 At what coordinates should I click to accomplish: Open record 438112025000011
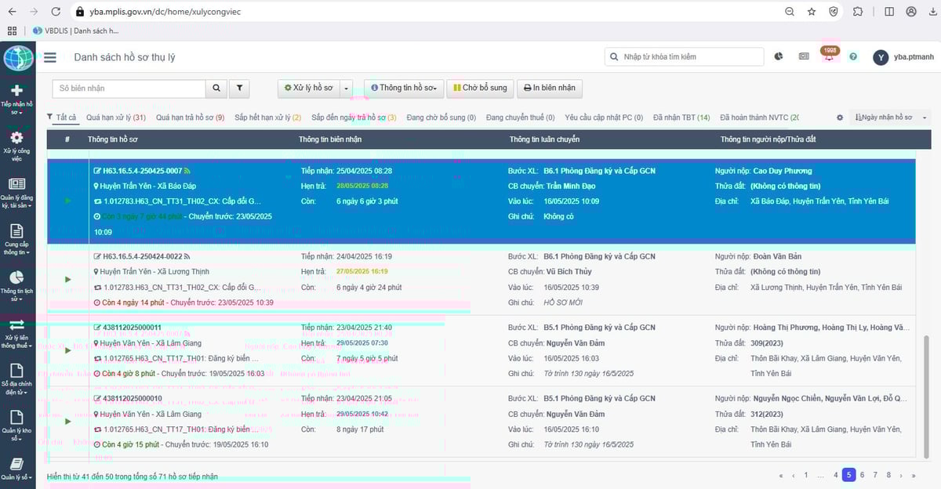pyautogui.click(x=132, y=328)
